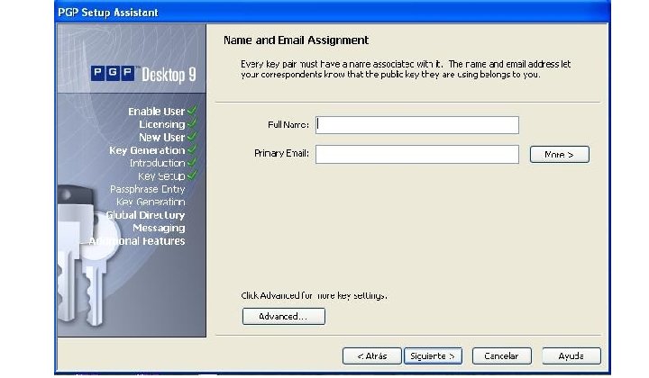Click the Full Name label
Image resolution: width=649 pixels, height=378 pixels.
pyautogui.click(x=288, y=125)
